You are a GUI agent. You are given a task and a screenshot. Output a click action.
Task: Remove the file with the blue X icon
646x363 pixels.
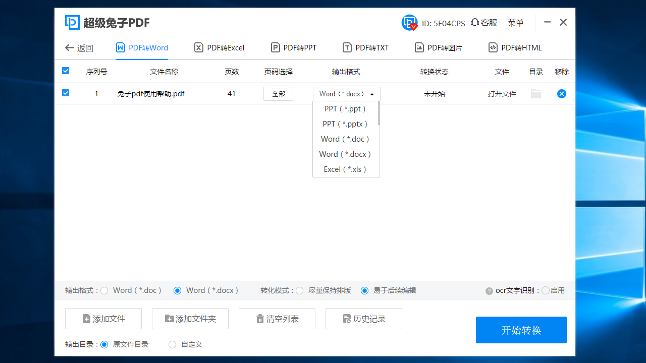561,93
